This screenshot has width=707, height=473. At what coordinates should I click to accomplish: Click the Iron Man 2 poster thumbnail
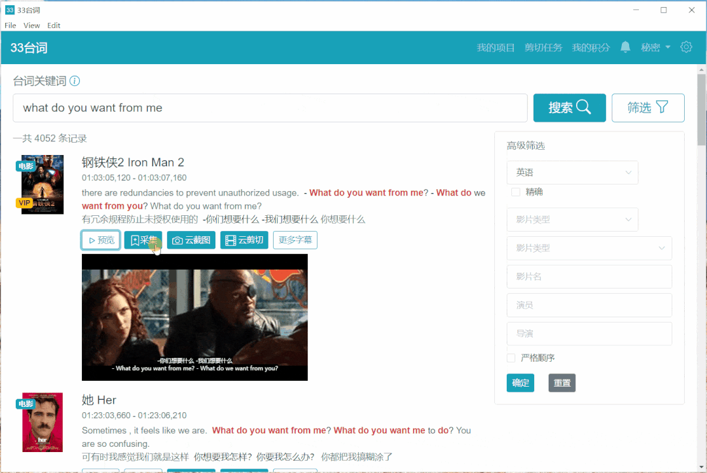coord(43,184)
